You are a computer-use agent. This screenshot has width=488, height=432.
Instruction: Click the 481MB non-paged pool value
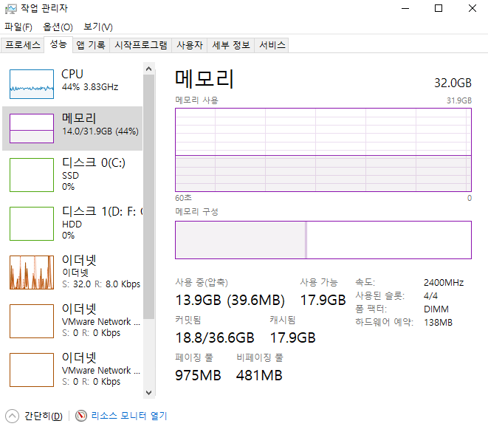click(x=259, y=375)
